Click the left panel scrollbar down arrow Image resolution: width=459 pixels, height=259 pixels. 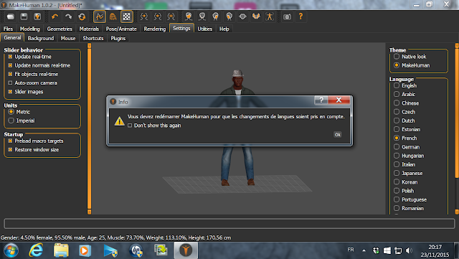pos(89,212)
